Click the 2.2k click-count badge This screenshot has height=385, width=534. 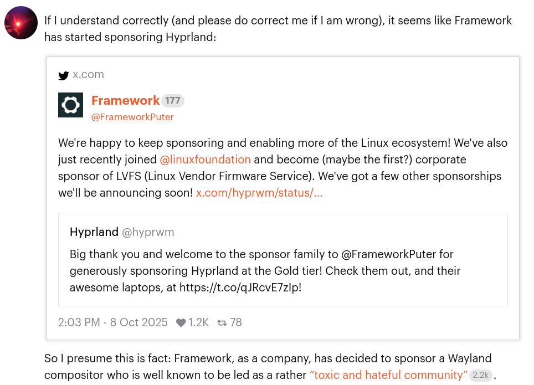(x=480, y=376)
